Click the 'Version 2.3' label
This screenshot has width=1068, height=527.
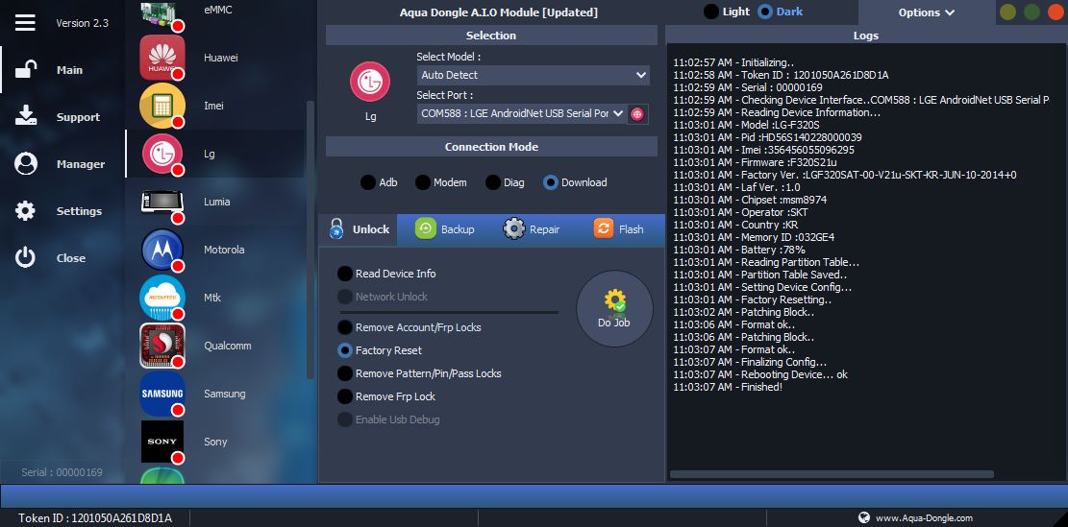pos(82,23)
